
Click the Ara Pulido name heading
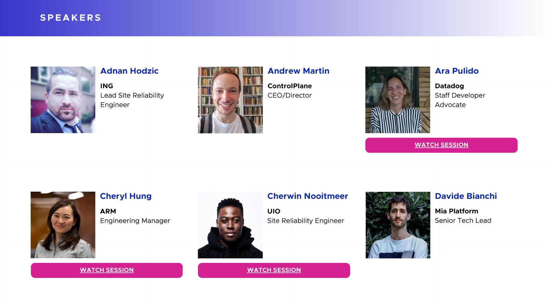457,71
